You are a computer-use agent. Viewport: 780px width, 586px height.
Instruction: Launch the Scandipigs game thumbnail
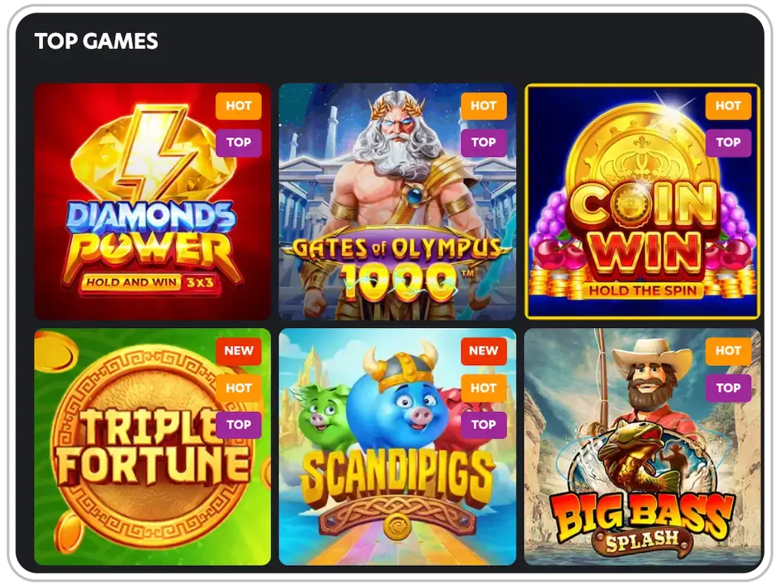click(397, 447)
